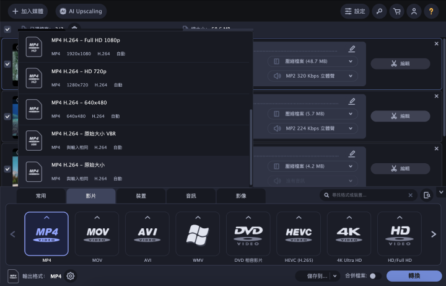This screenshot has width=446, height=286.
Task: Click the file list vertical scrollbar
Action: pos(444,87)
